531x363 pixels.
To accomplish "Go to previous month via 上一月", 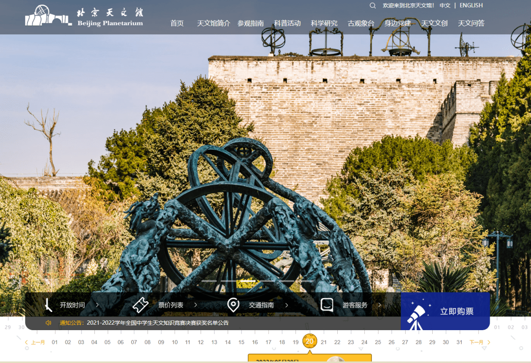I will pyautogui.click(x=38, y=342).
